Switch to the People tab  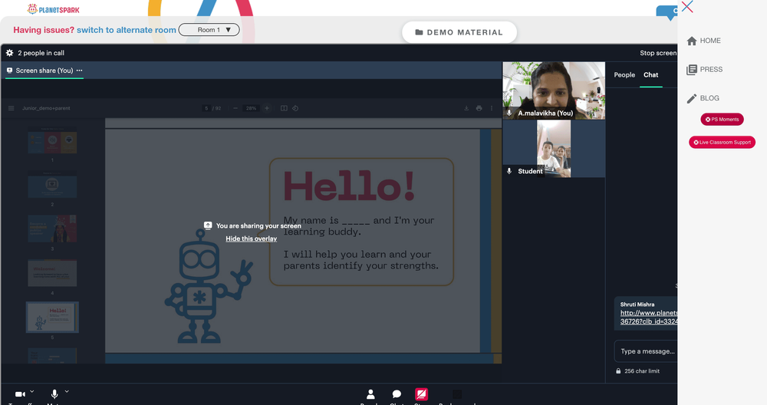624,75
